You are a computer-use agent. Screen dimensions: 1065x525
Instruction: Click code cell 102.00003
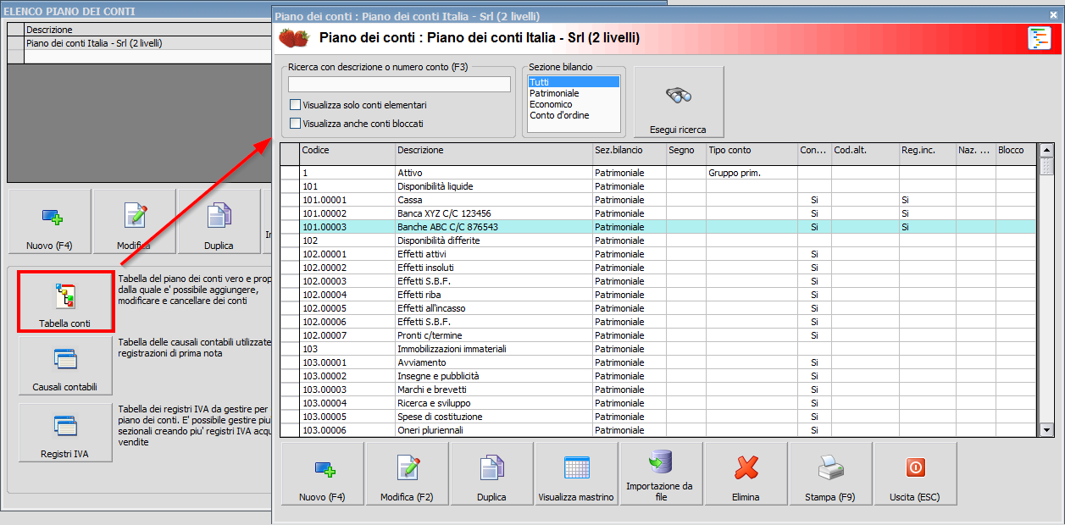pos(347,281)
